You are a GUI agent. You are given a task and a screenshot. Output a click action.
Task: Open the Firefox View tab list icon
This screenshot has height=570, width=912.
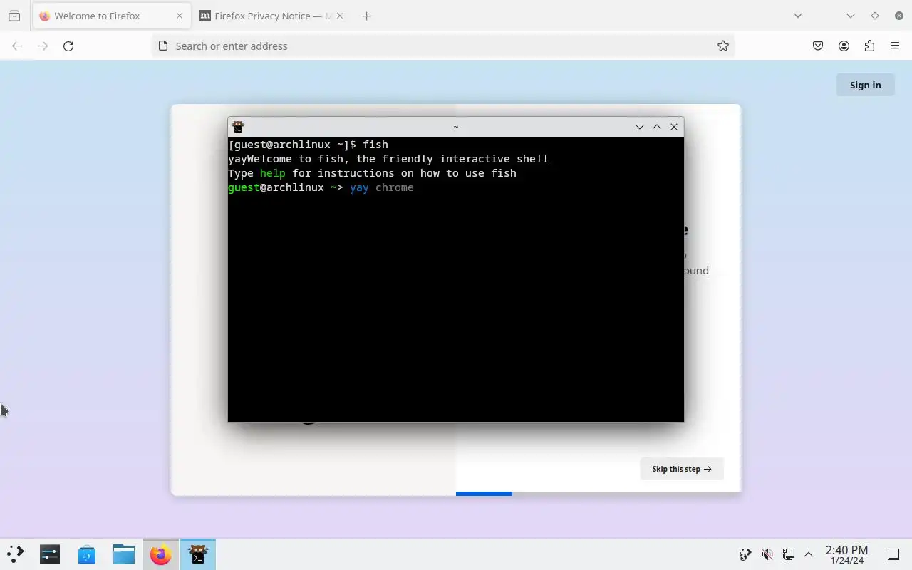point(14,16)
